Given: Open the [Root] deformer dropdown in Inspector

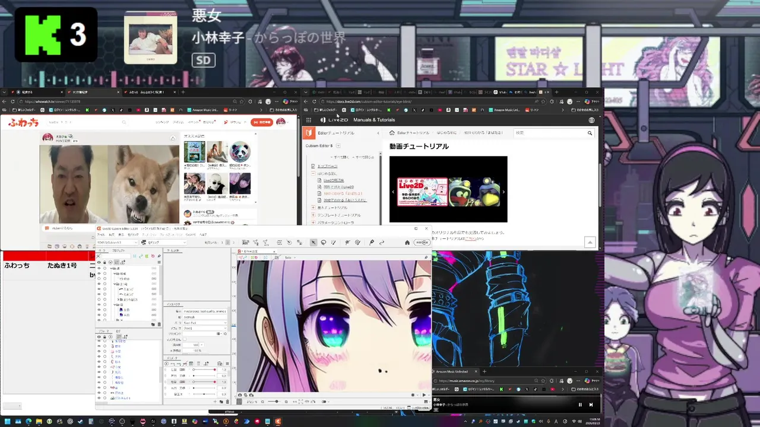Looking at the screenshot, I should click(205, 329).
